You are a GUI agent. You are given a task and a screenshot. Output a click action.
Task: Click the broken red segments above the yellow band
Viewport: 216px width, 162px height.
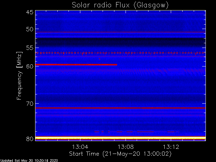(x=137, y=132)
